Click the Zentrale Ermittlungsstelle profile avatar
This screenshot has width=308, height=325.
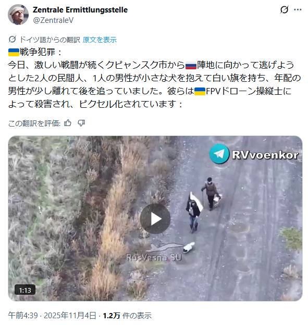coord(18,15)
